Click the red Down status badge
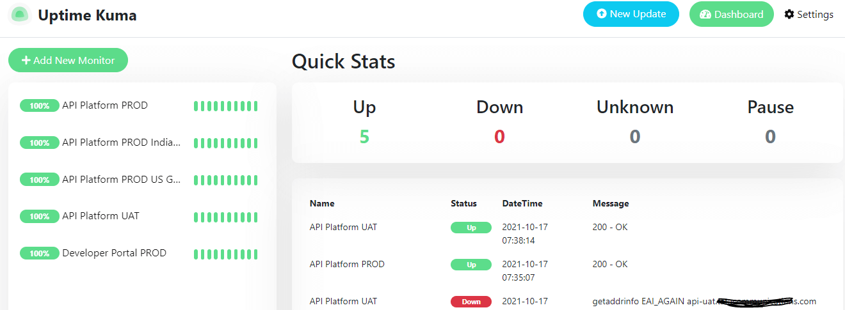 [x=471, y=302]
